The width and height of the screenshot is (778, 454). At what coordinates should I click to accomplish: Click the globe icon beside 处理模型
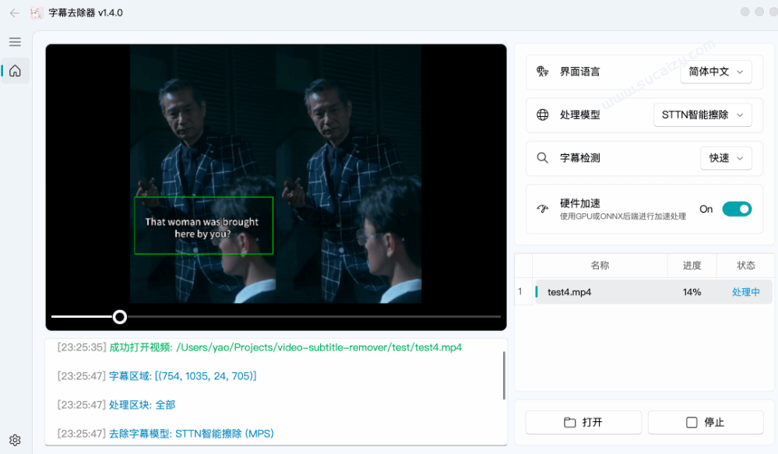[x=543, y=115]
